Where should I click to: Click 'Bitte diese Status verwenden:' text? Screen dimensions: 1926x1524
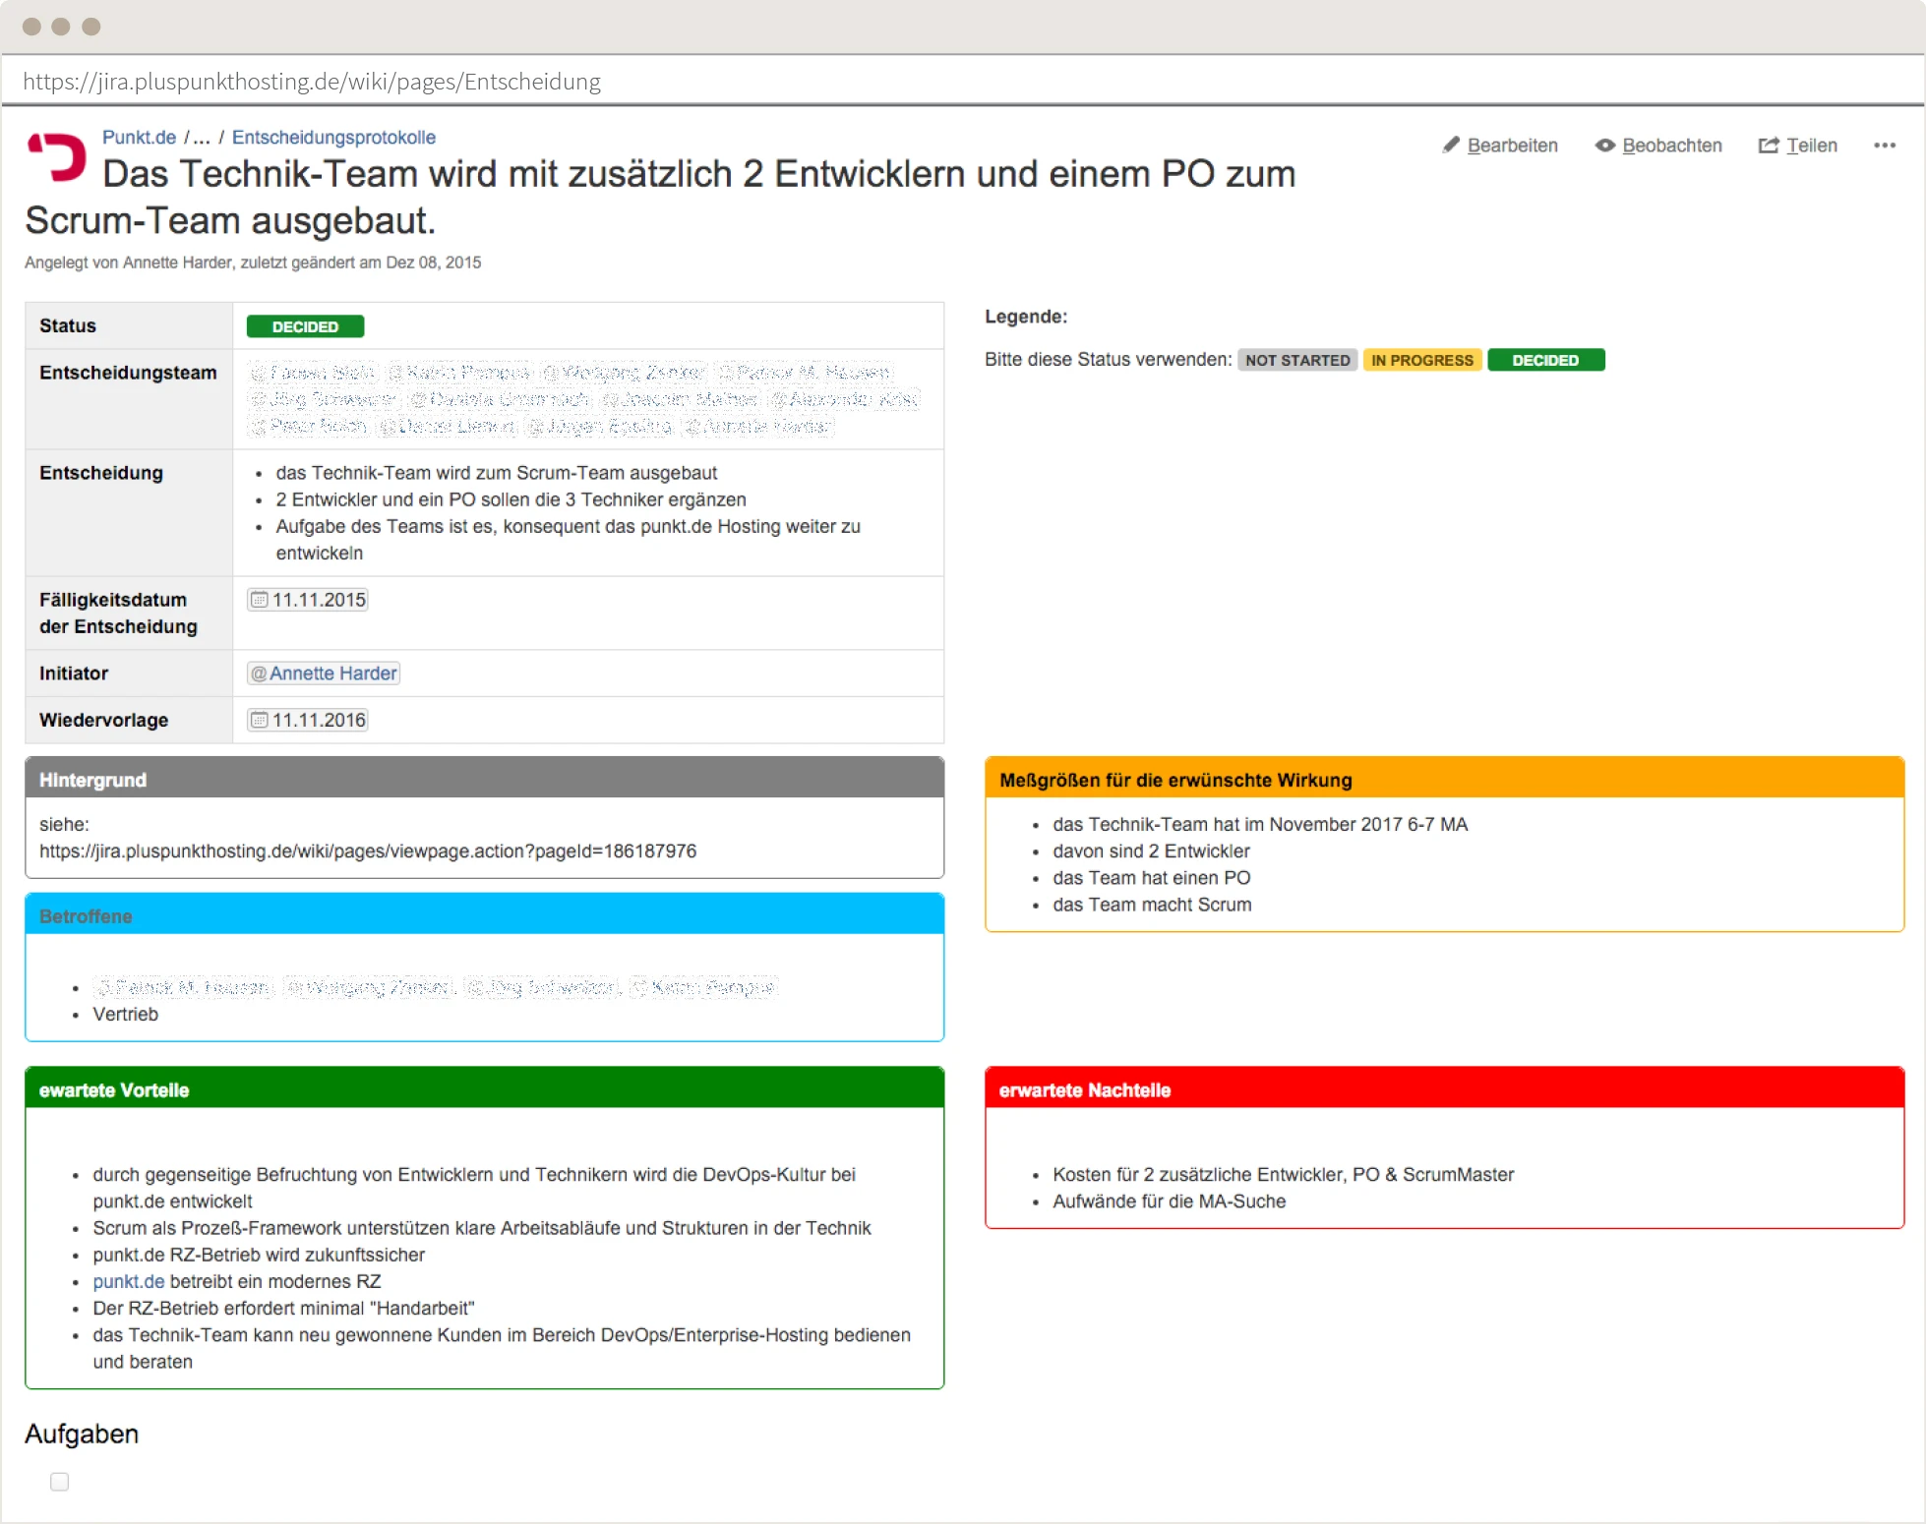pyautogui.click(x=1108, y=360)
